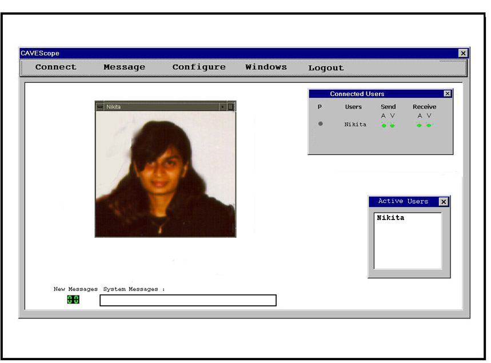Click the New Messages label
Viewport: 491px width, 363px height.
click(75, 289)
